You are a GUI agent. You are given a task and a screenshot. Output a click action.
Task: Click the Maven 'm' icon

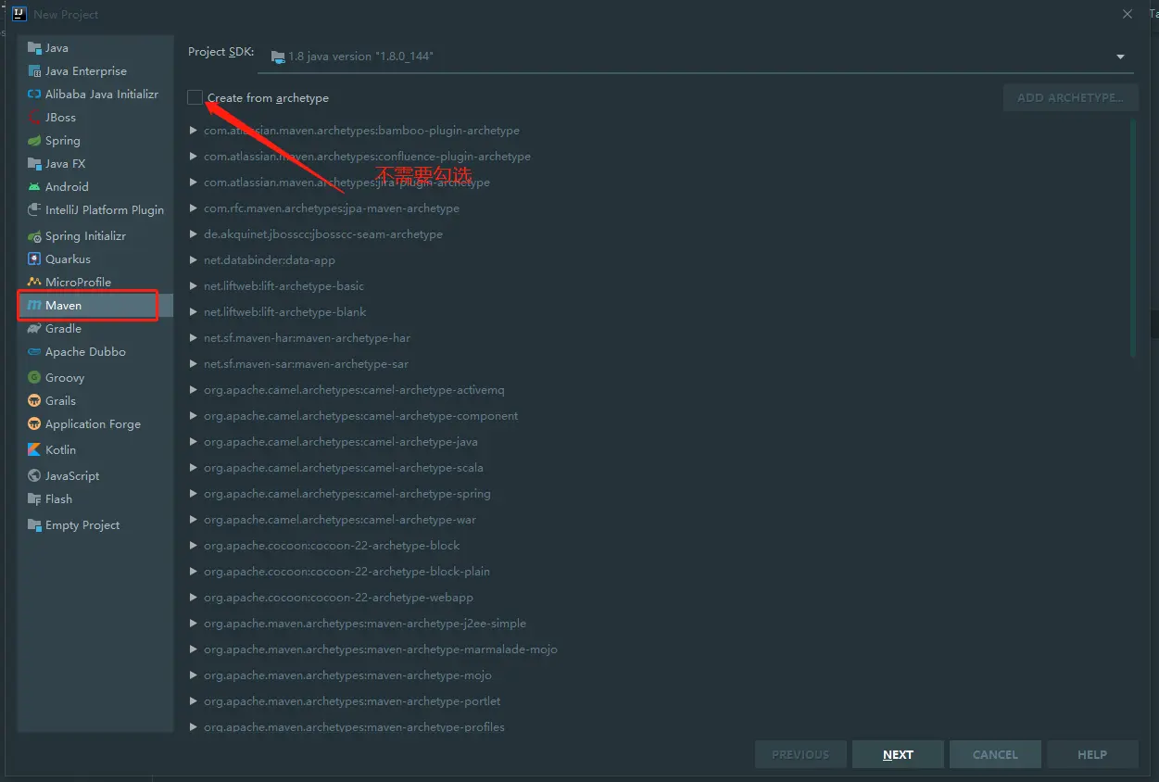point(34,306)
